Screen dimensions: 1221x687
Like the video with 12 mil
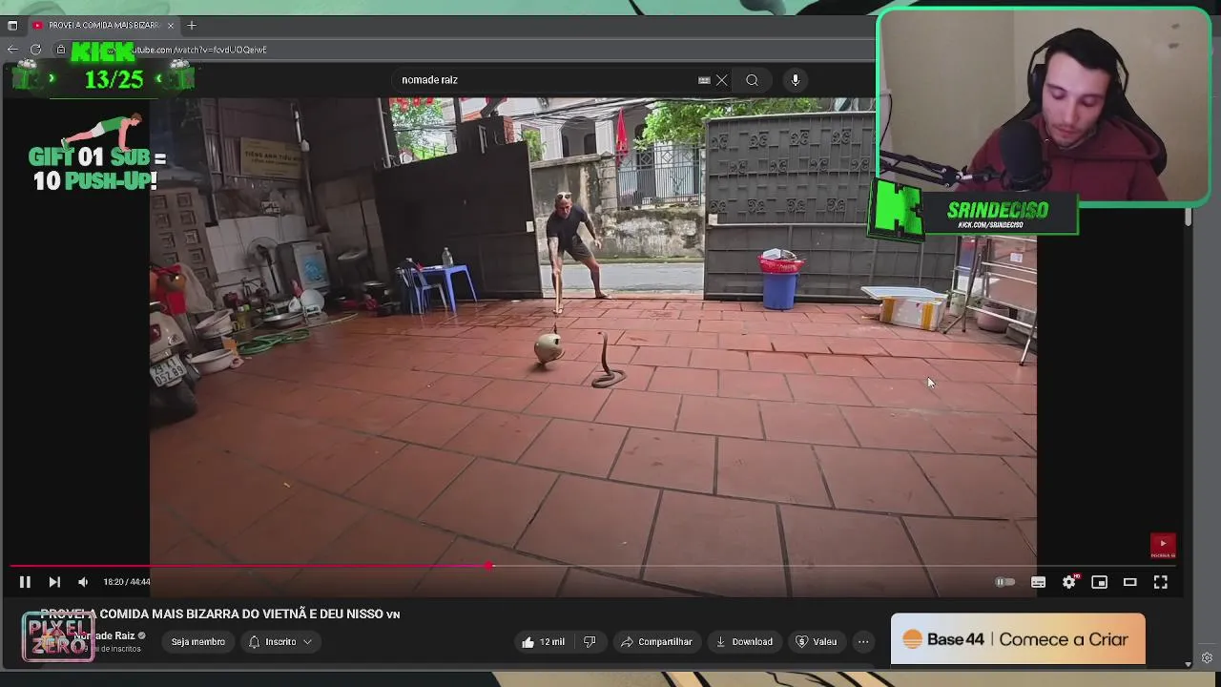(543, 642)
